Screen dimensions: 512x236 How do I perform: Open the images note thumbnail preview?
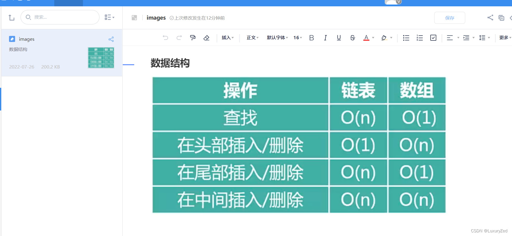coord(101,58)
